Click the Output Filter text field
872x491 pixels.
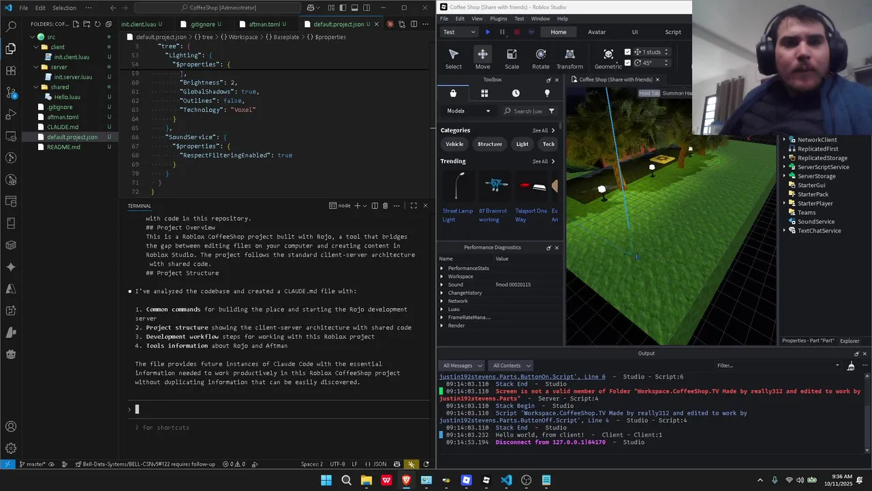point(777,366)
